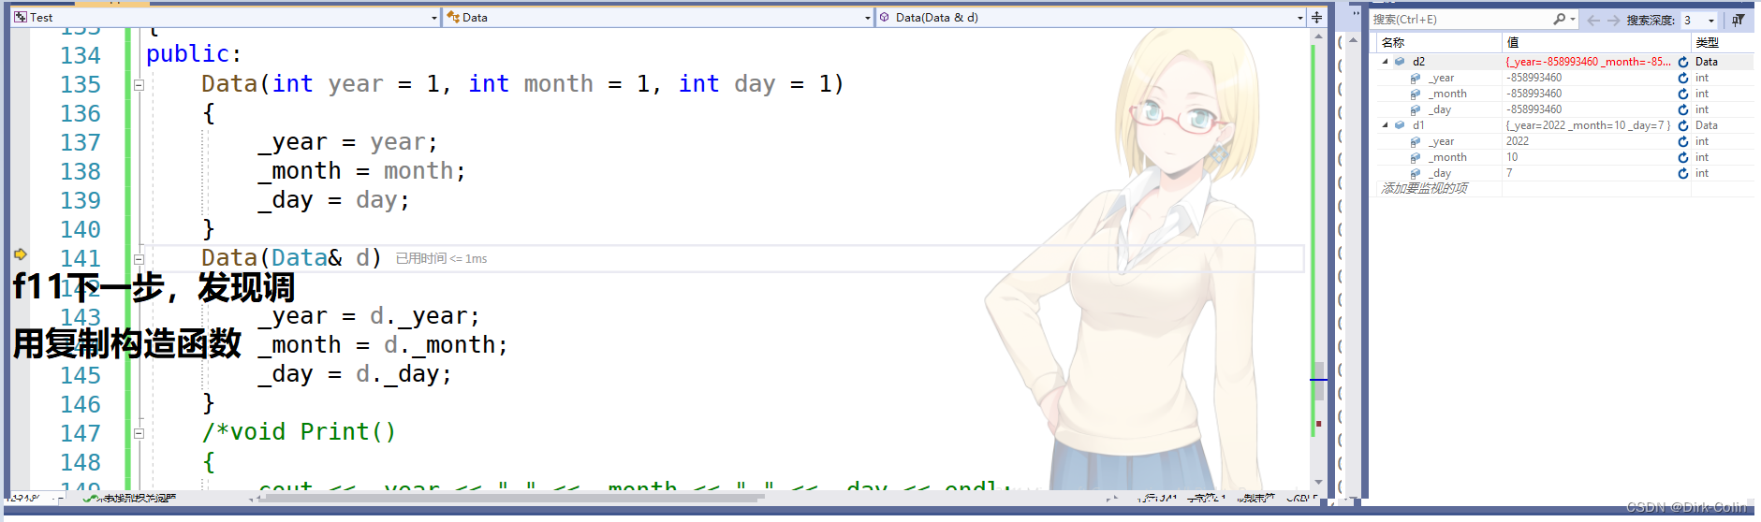Open search options dropdown arrow
The width and height of the screenshot is (1761, 522).
(x=1573, y=19)
